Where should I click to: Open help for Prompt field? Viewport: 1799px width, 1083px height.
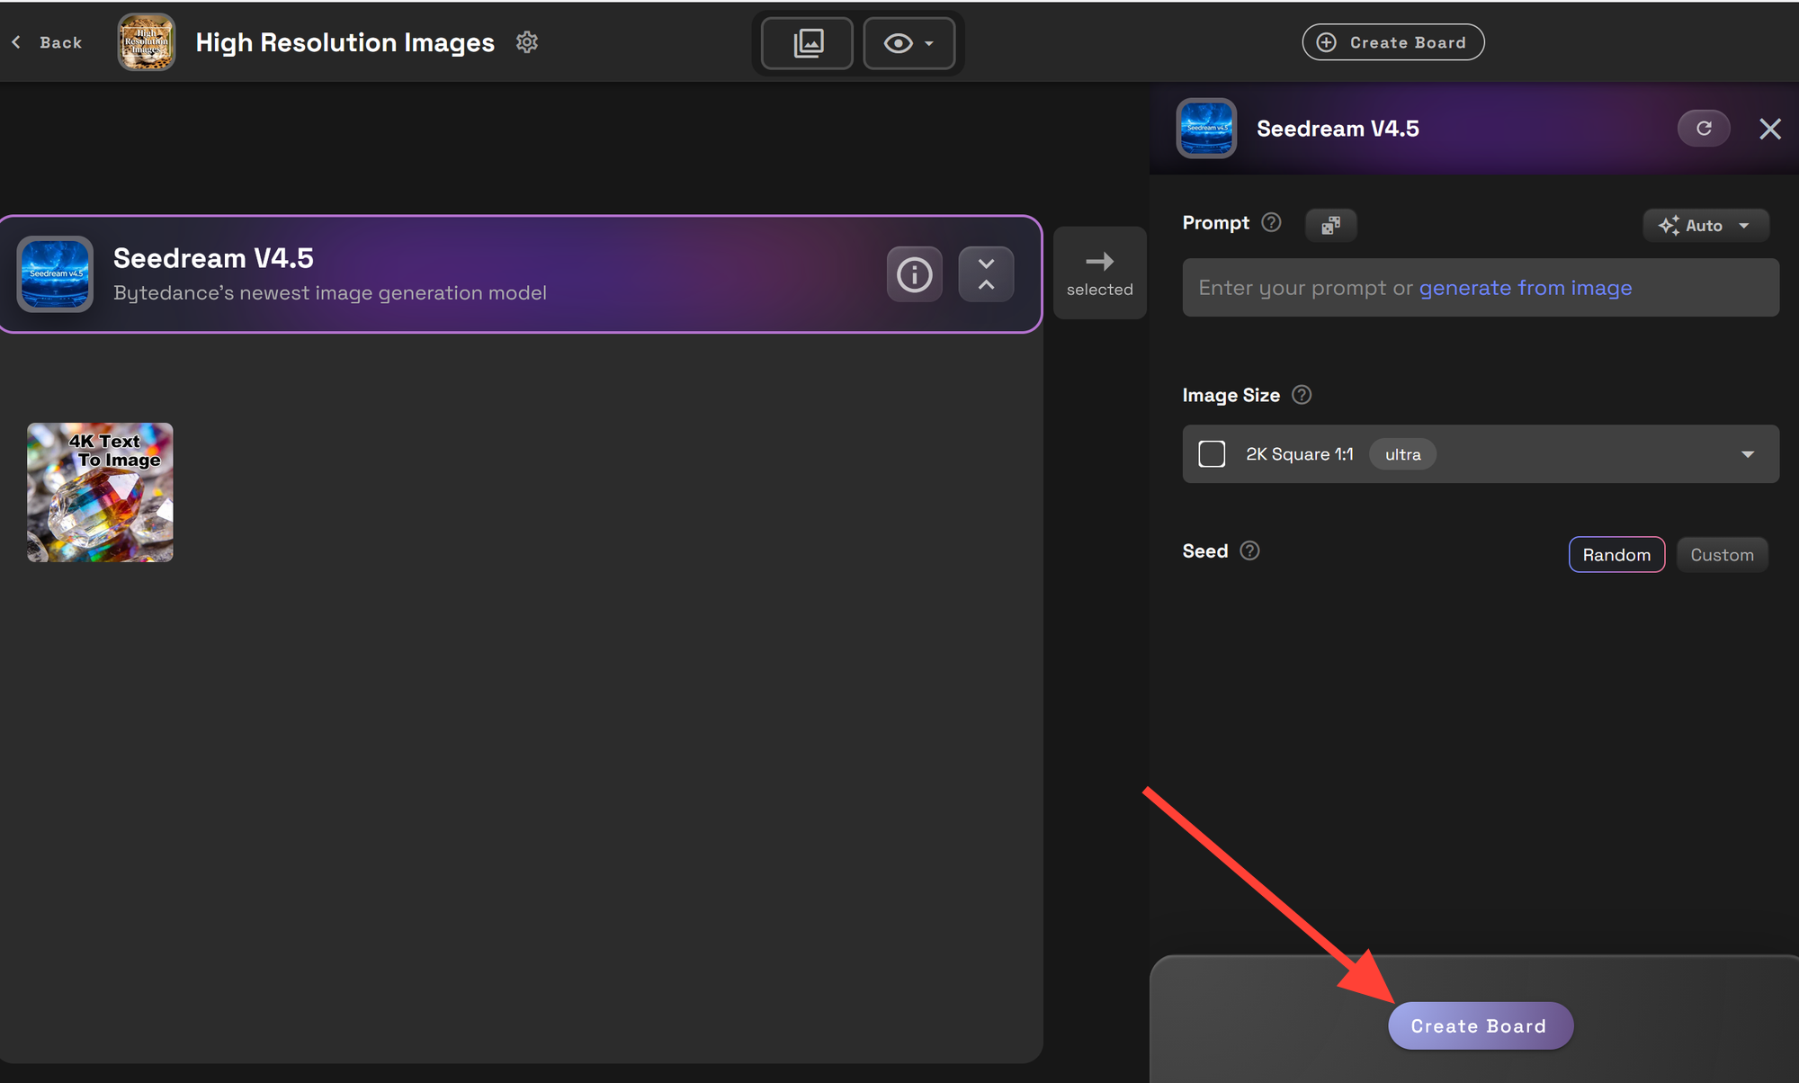point(1271,222)
